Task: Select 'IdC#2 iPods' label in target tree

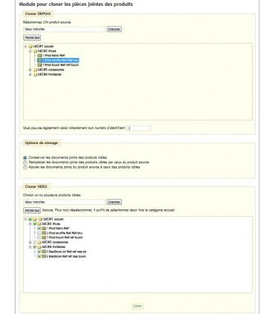Action: coord(51,223)
